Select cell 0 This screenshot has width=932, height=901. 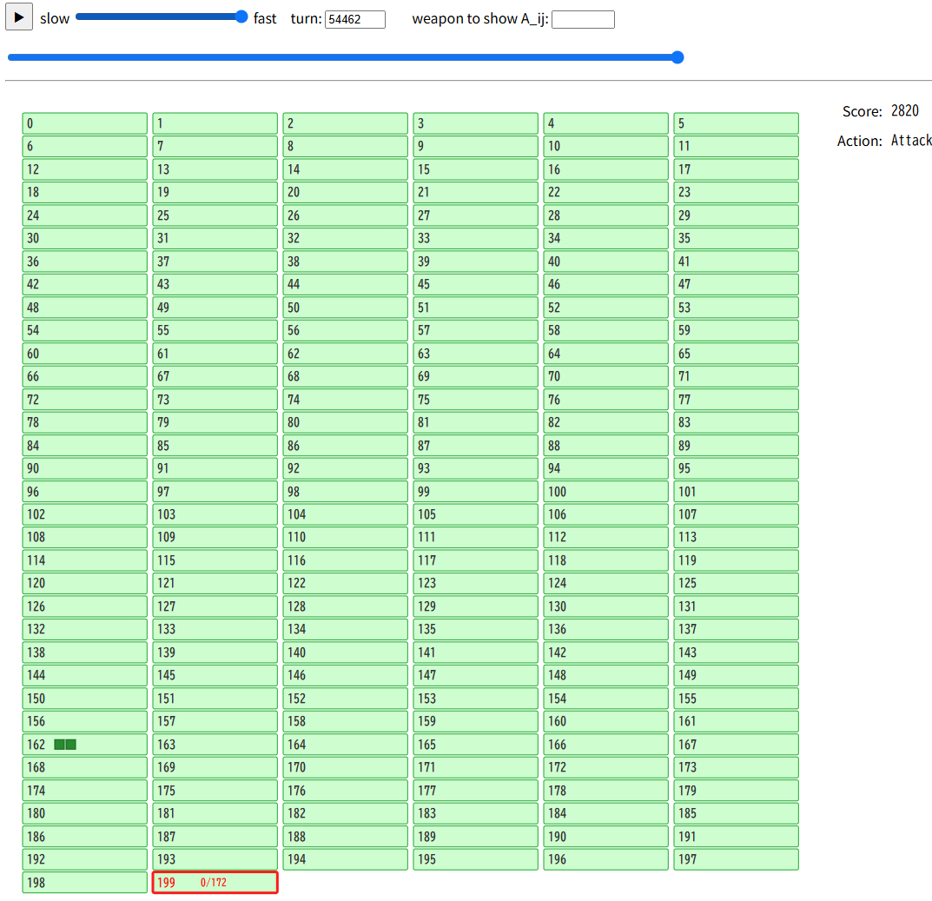point(85,123)
